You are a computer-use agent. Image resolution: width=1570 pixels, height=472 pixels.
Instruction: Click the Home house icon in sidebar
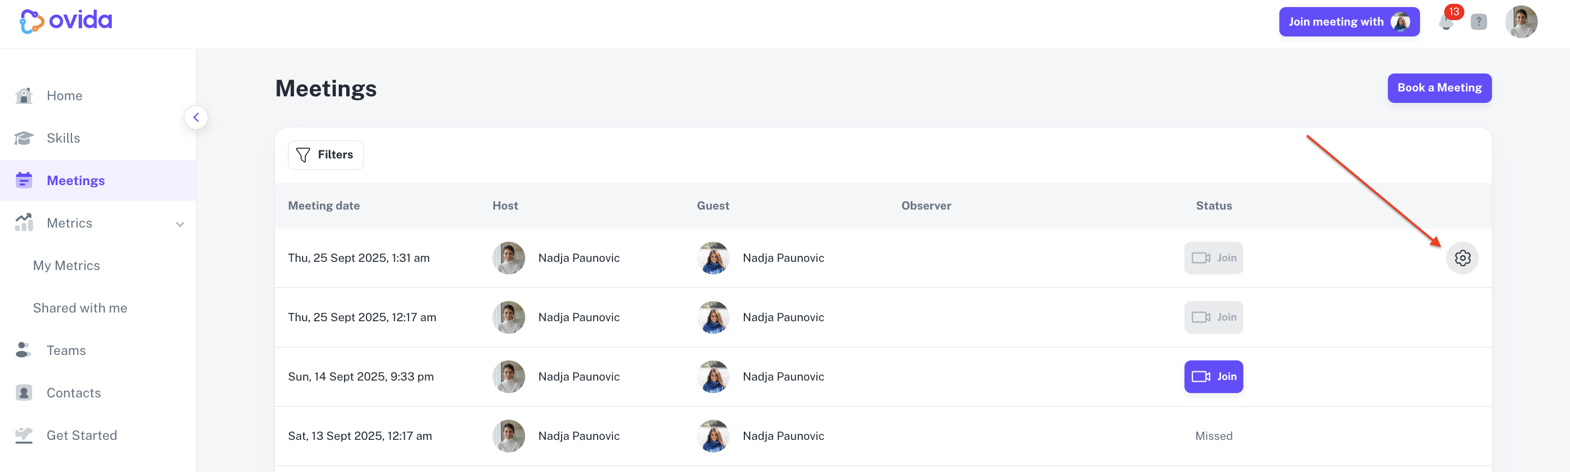pos(24,95)
